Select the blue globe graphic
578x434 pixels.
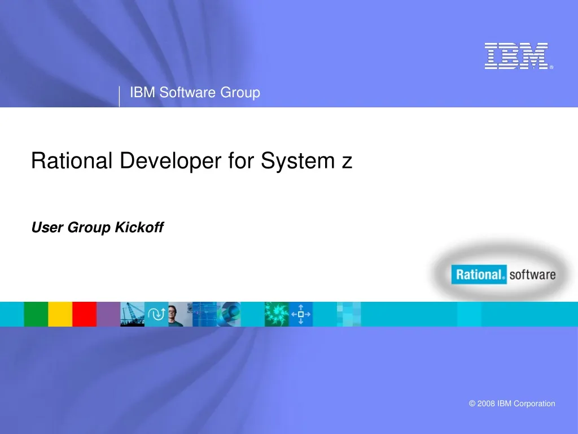[229, 314]
